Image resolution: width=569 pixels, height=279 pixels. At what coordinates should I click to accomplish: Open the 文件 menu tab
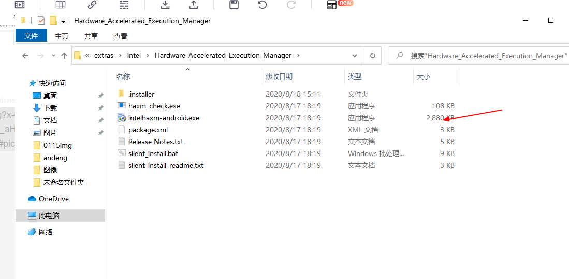pyautogui.click(x=31, y=36)
